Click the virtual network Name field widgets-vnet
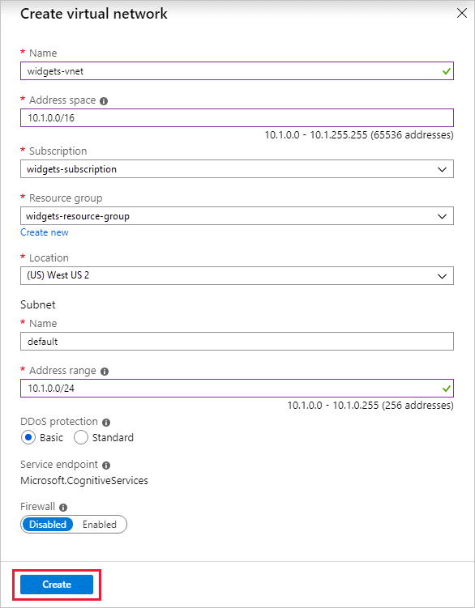This screenshot has width=475, height=608. coord(237,71)
